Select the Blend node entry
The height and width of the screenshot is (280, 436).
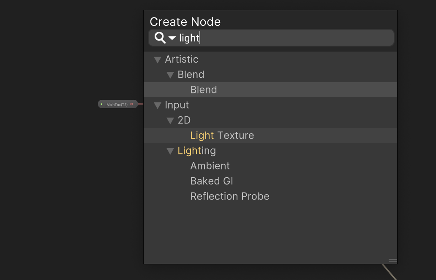tap(204, 90)
